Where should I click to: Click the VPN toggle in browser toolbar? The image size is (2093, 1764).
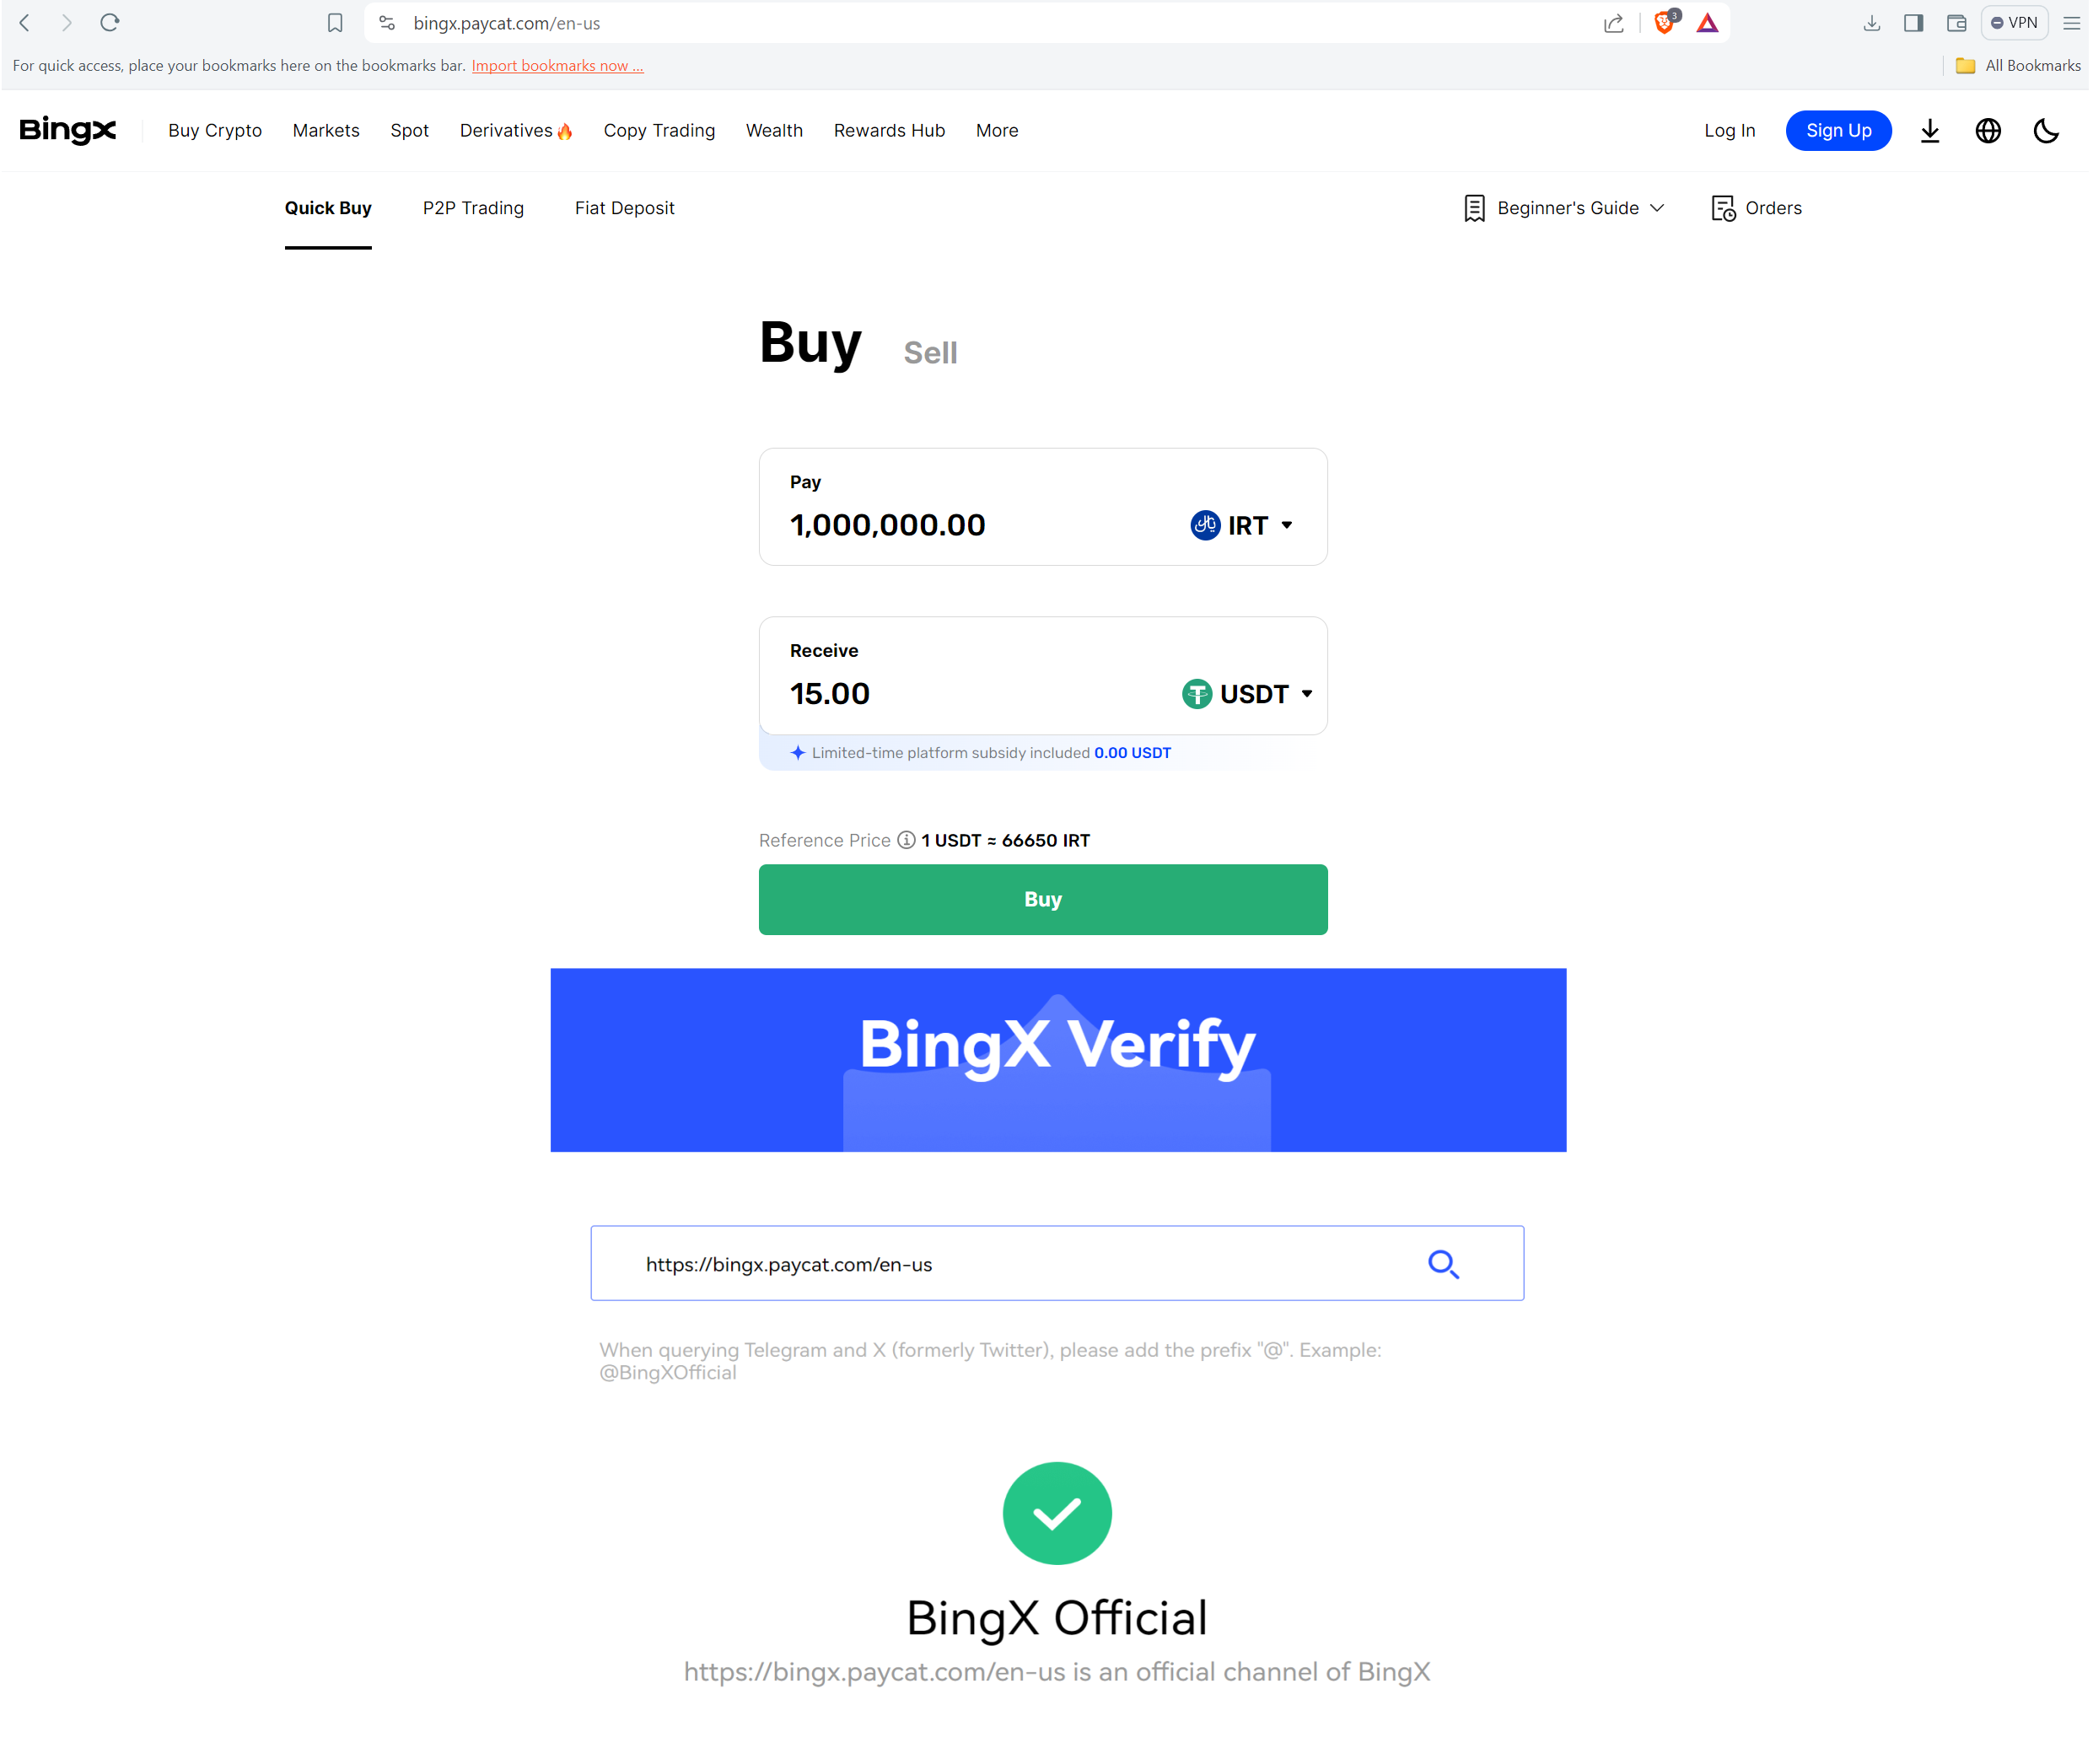click(x=2015, y=23)
